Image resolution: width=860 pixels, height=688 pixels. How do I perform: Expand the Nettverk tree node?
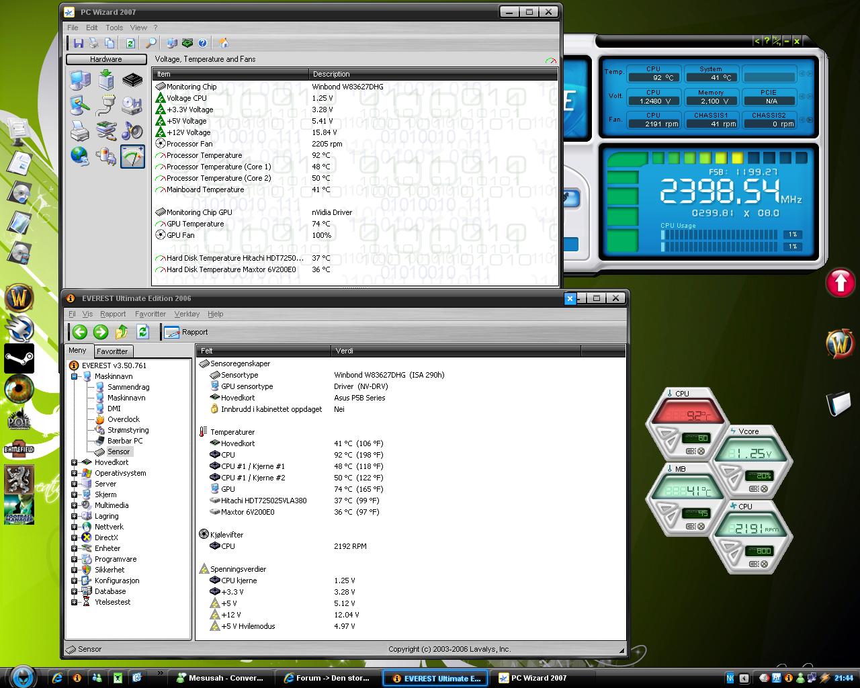[74, 527]
